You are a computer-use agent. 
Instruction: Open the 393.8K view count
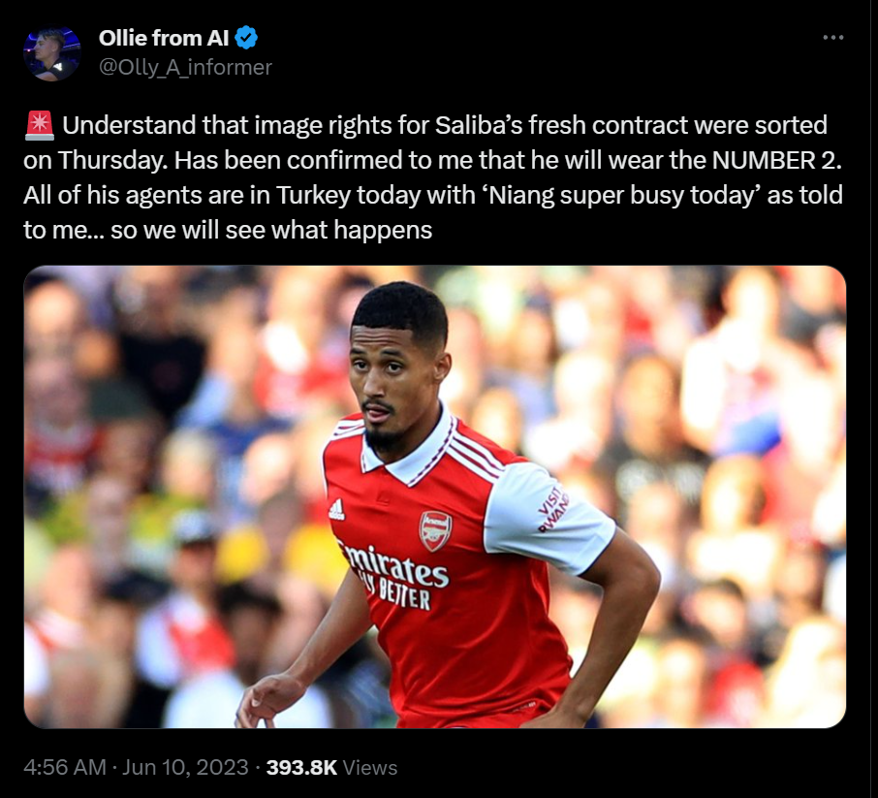click(301, 767)
